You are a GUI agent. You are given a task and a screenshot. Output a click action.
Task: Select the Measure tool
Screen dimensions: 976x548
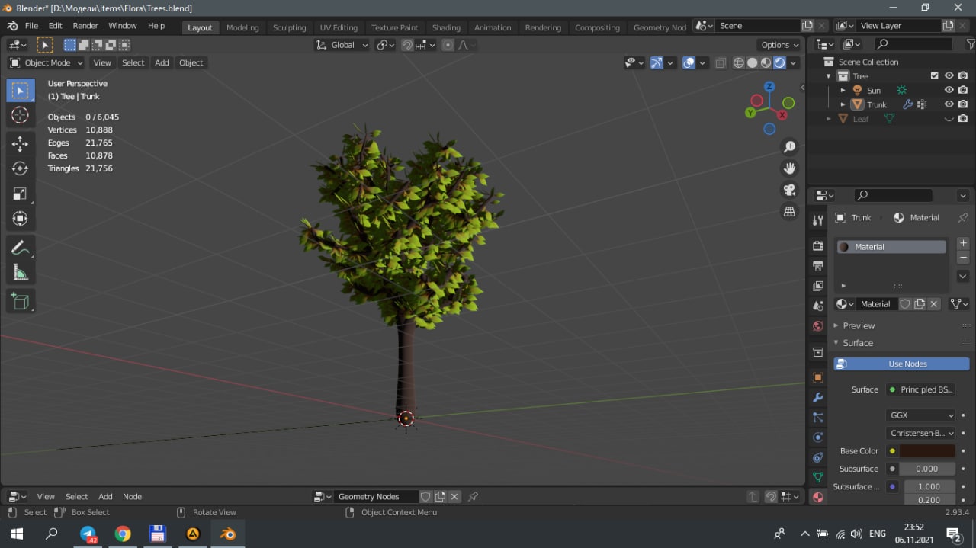coord(21,273)
